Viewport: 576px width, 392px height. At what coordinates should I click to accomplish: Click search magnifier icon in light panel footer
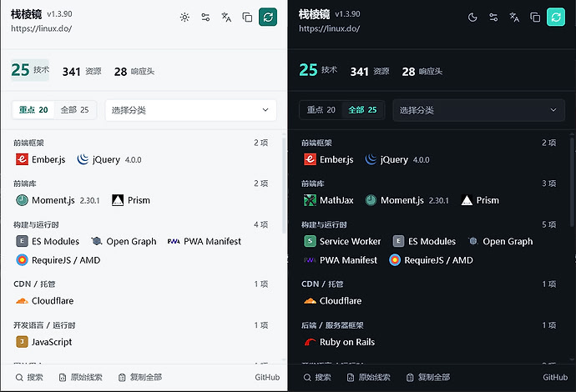(x=19, y=377)
